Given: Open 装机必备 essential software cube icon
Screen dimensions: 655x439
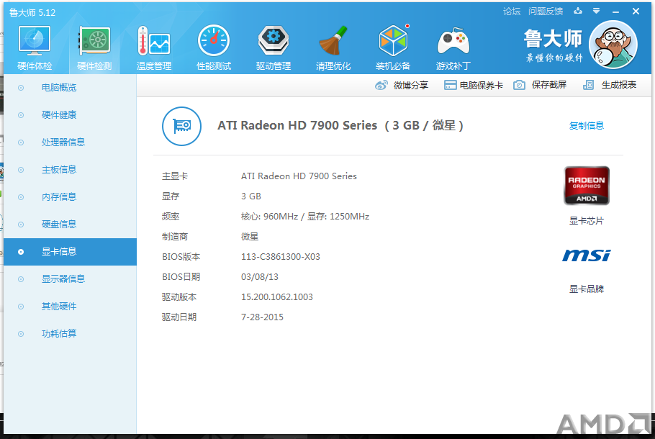Looking at the screenshot, I should 393,40.
